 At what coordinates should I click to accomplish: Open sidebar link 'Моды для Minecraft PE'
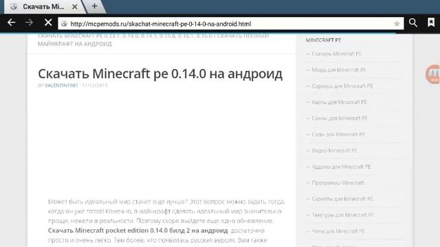339,70
